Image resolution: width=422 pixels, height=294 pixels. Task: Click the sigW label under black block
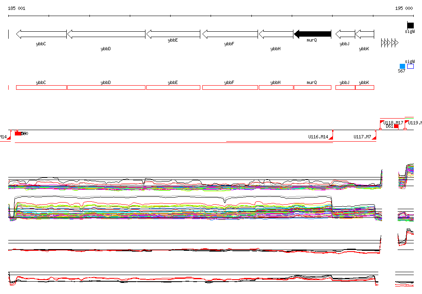(410, 31)
